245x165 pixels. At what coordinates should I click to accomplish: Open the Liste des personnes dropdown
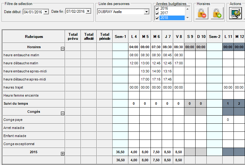click(146, 12)
